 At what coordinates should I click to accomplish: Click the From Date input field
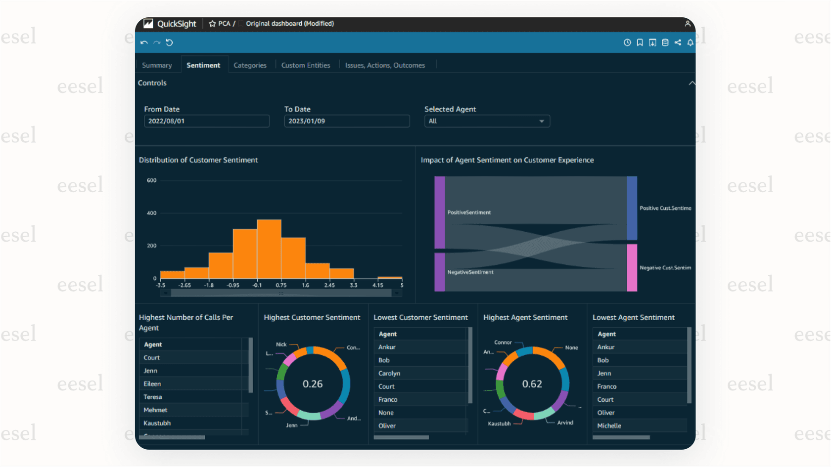(207, 121)
